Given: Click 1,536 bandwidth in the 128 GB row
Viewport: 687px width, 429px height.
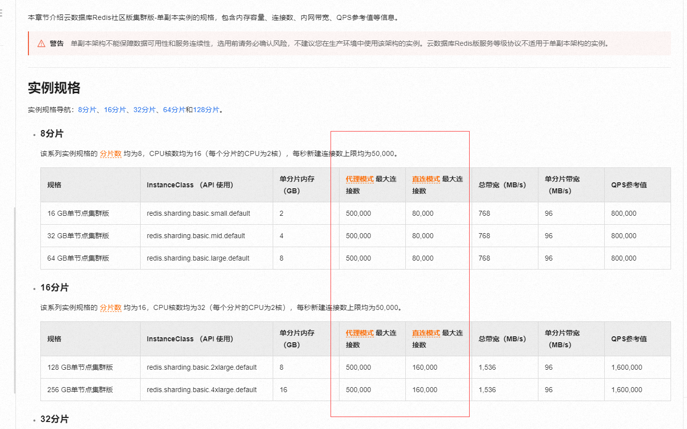Looking at the screenshot, I should (487, 367).
